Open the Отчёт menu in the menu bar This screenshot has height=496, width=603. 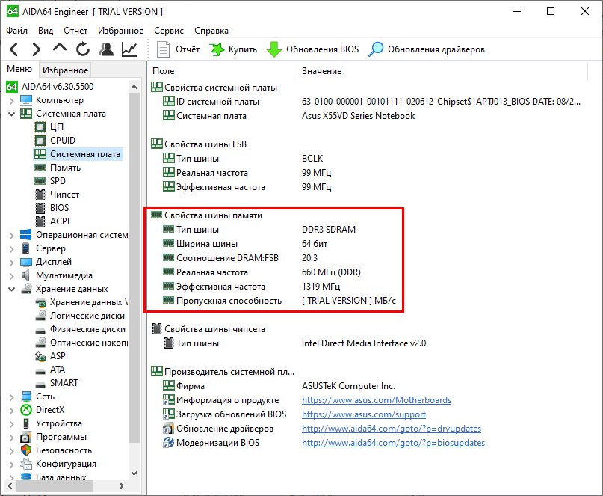(x=75, y=31)
